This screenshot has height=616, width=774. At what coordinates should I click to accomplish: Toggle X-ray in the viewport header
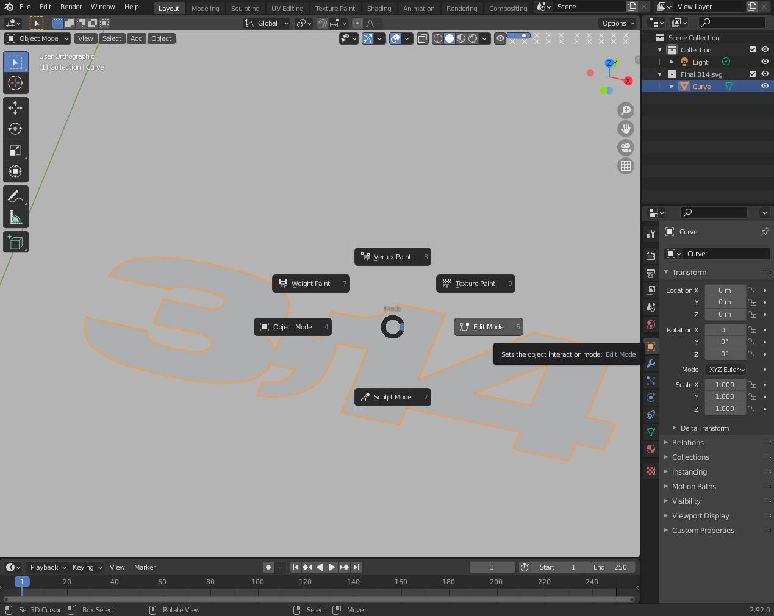[423, 38]
